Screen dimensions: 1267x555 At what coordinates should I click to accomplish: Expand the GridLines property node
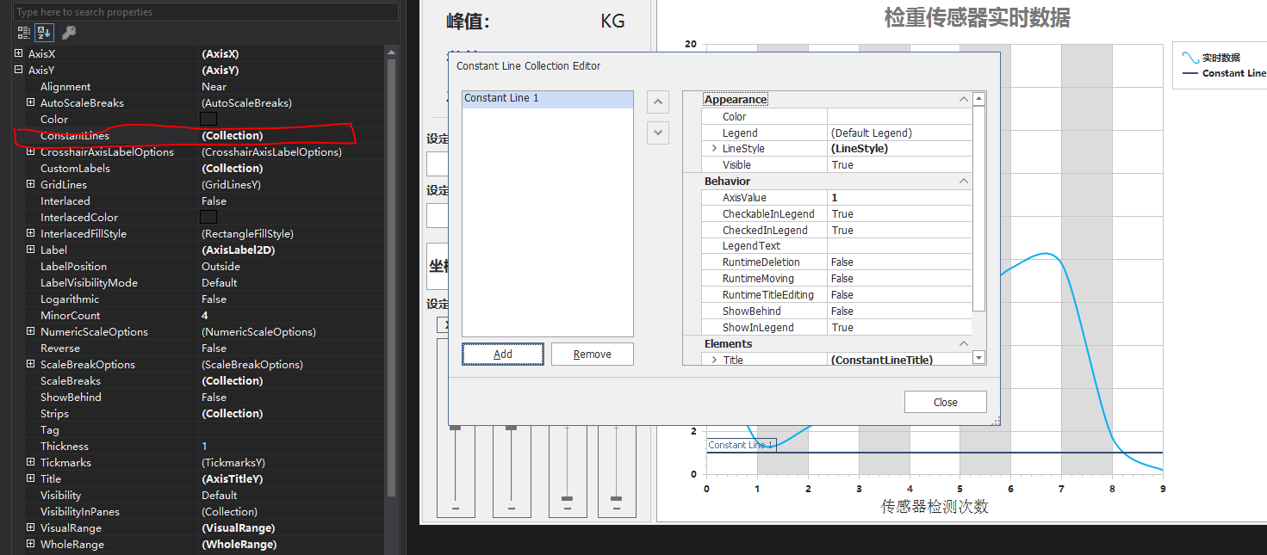(x=30, y=185)
